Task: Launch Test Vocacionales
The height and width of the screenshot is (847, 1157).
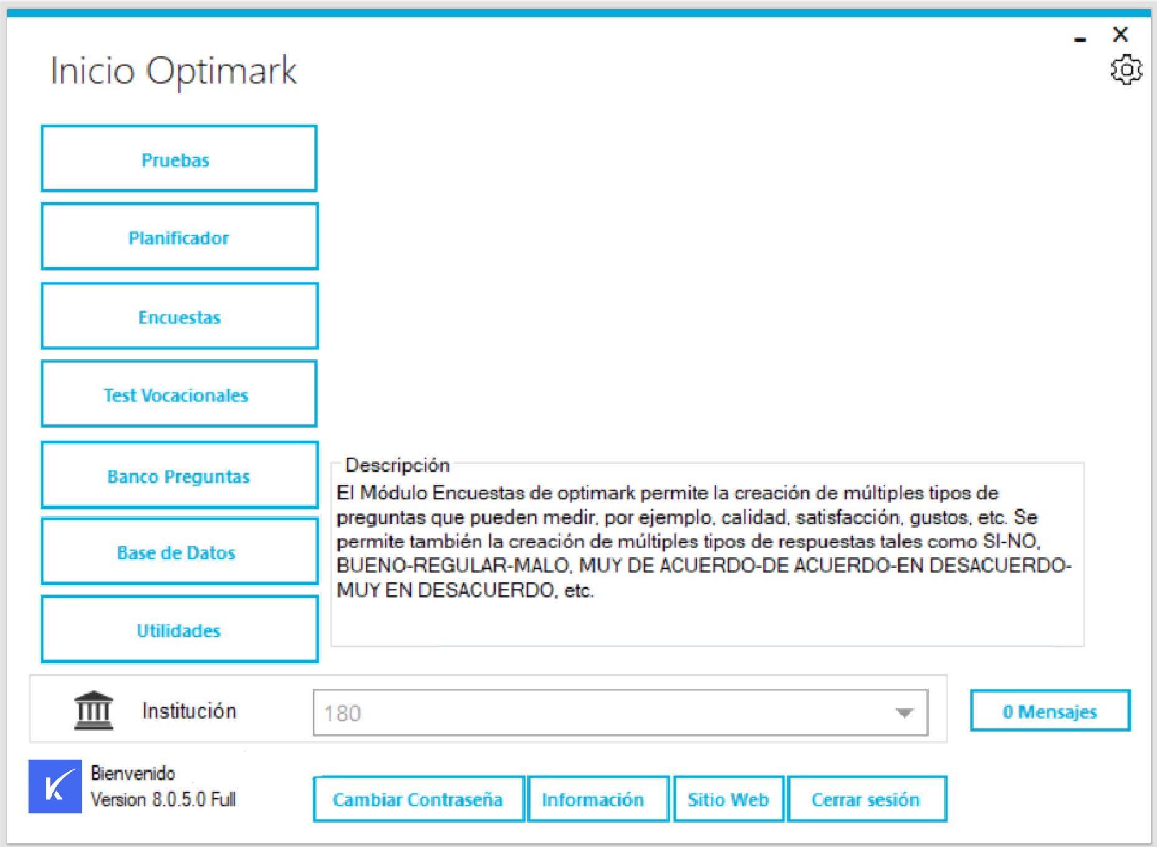Action: tap(179, 394)
